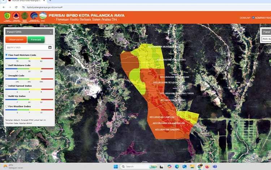The width and height of the screenshot is (271, 170).
Task: Click the KELURAHAN SABARU map label
Action: [167, 129]
